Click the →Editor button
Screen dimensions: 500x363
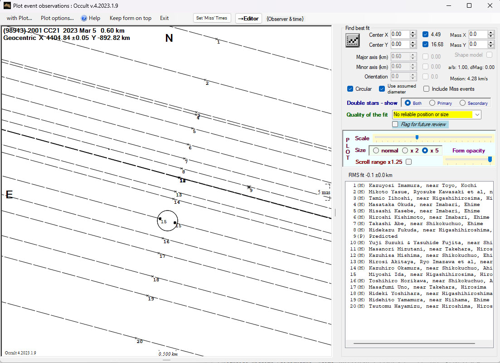[x=248, y=19]
